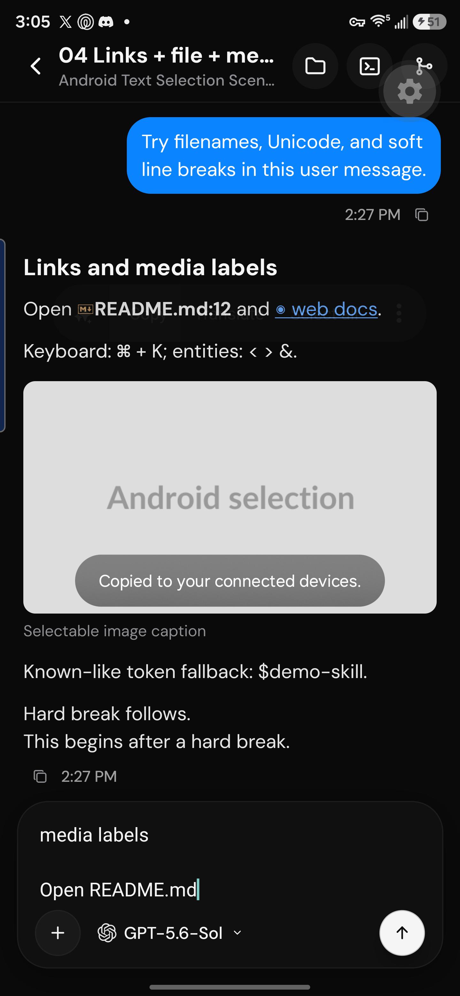460x996 pixels.
Task: Dismiss the Copied to your connected devices toast
Action: click(x=230, y=581)
